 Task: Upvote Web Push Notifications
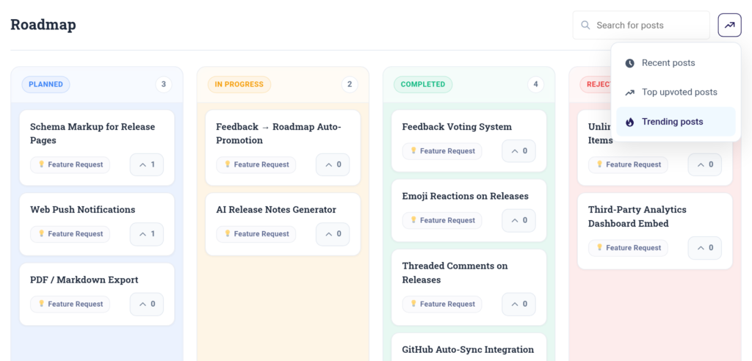[147, 234]
